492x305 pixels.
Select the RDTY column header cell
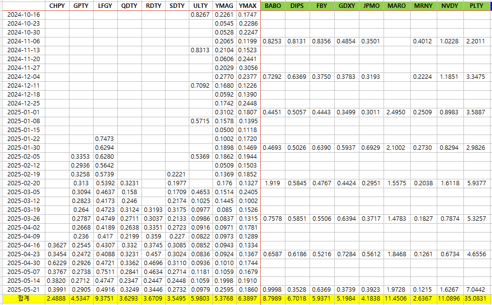tap(153, 5)
